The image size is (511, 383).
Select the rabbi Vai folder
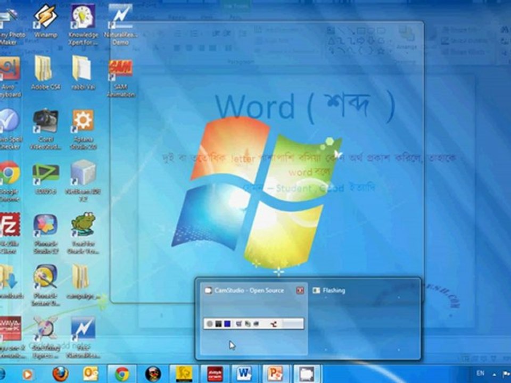(83, 73)
